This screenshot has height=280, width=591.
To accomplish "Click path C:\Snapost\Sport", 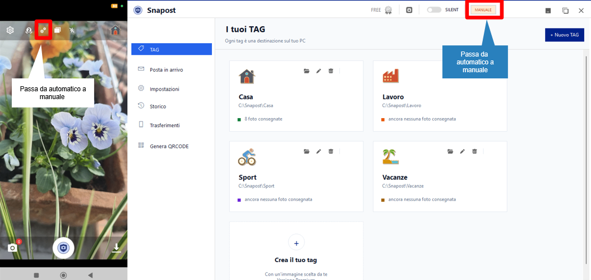I will [256, 186].
